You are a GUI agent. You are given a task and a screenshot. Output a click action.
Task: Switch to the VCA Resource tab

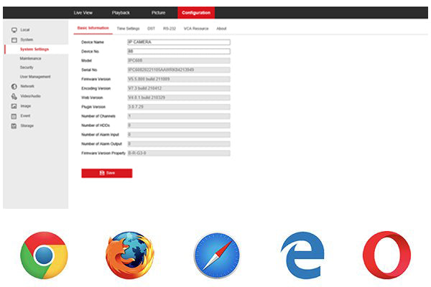[195, 28]
